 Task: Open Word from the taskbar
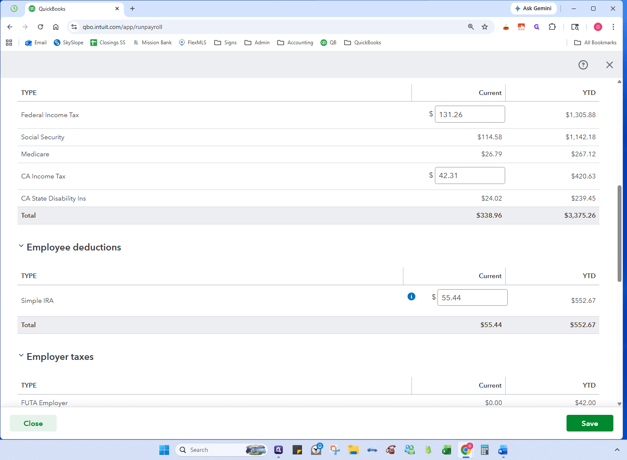pyautogui.click(x=503, y=450)
